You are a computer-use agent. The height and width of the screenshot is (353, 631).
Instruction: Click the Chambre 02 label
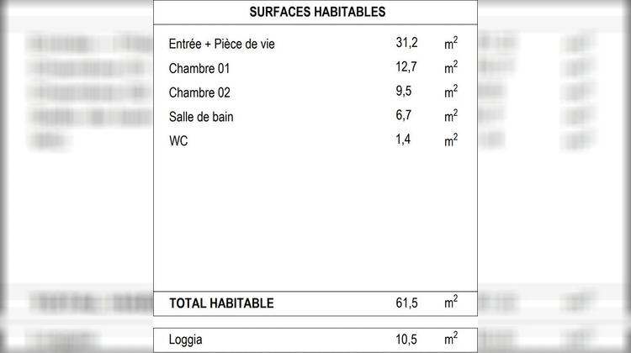(199, 92)
